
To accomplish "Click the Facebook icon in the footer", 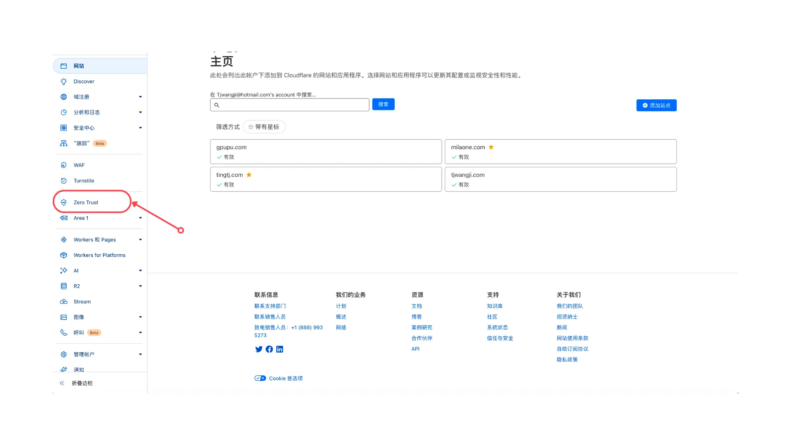I will tap(269, 349).
